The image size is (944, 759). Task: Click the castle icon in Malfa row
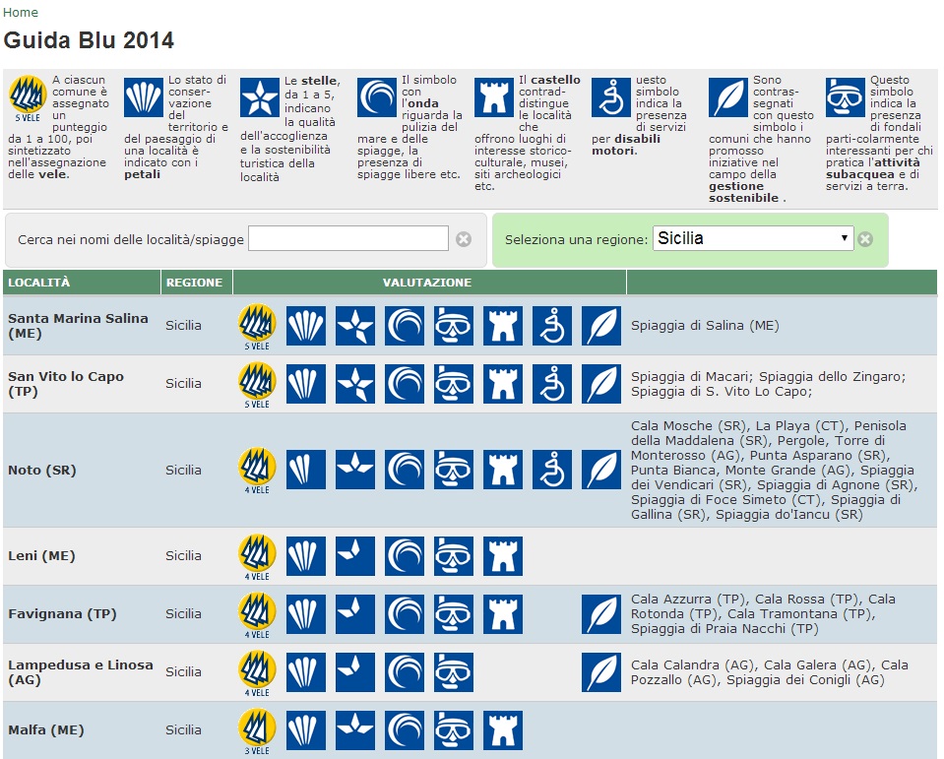pos(502,730)
